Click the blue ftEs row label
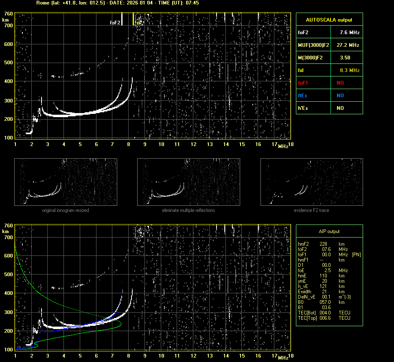394x362 pixels. tap(302, 96)
